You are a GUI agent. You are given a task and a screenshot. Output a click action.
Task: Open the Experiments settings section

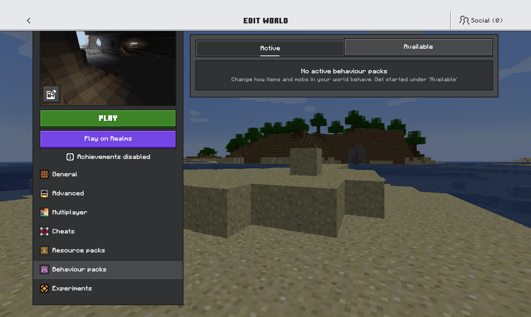(x=108, y=288)
